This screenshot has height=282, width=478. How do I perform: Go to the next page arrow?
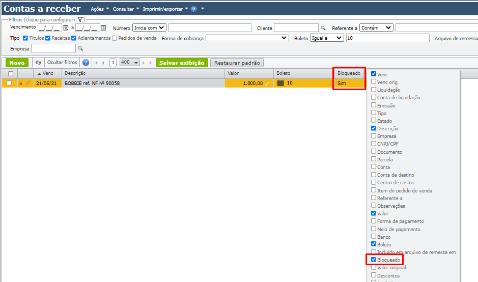[x=144, y=63]
